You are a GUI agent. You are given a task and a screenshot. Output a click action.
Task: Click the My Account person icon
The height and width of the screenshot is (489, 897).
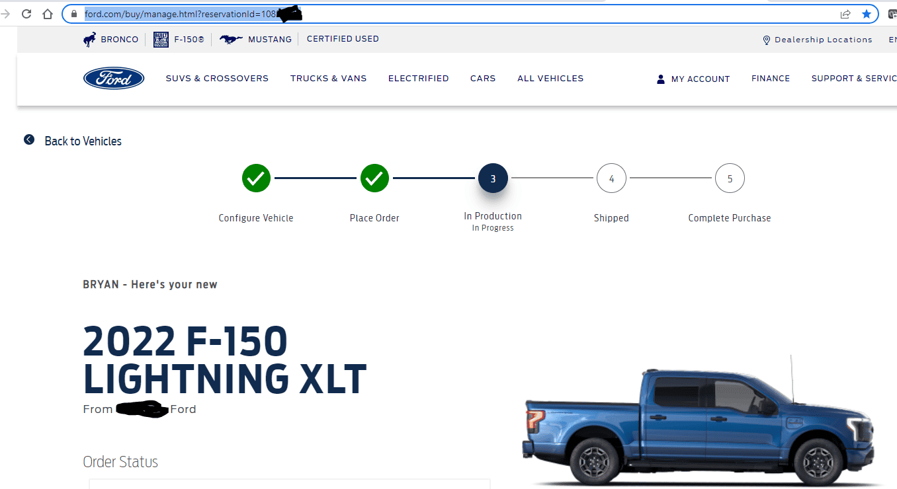pos(660,79)
